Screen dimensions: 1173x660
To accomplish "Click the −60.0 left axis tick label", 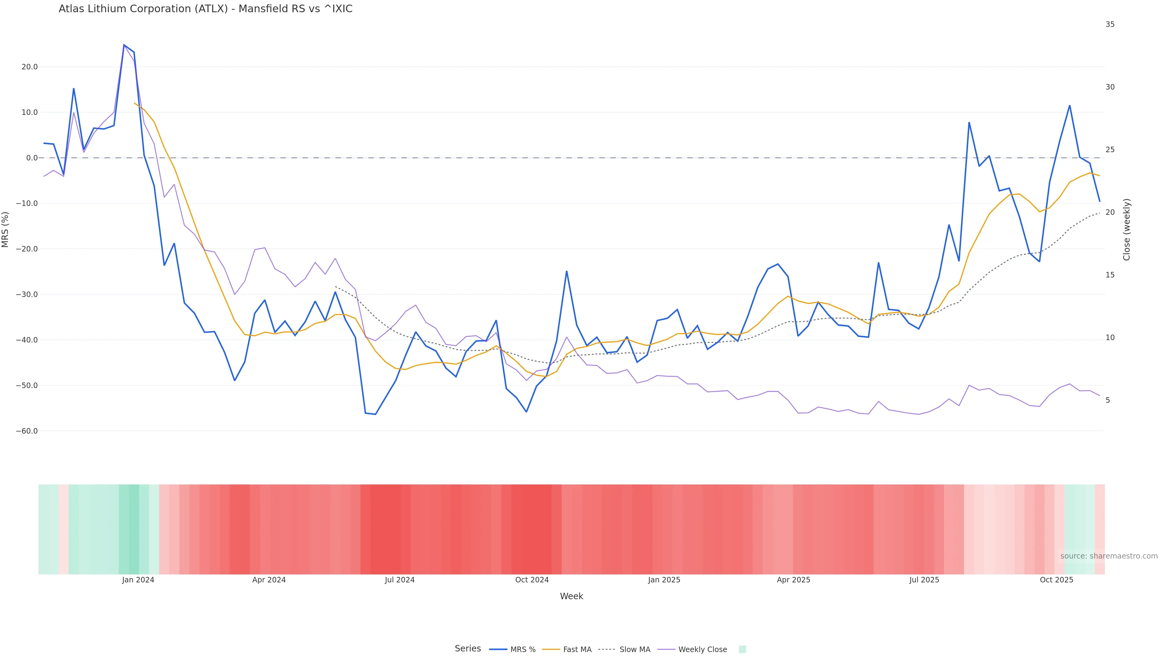I will coord(27,431).
